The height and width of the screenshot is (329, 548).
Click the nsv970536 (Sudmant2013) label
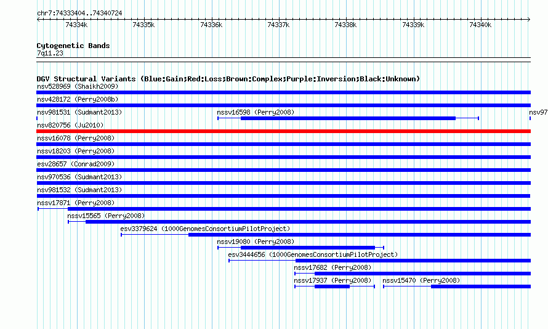point(79,177)
